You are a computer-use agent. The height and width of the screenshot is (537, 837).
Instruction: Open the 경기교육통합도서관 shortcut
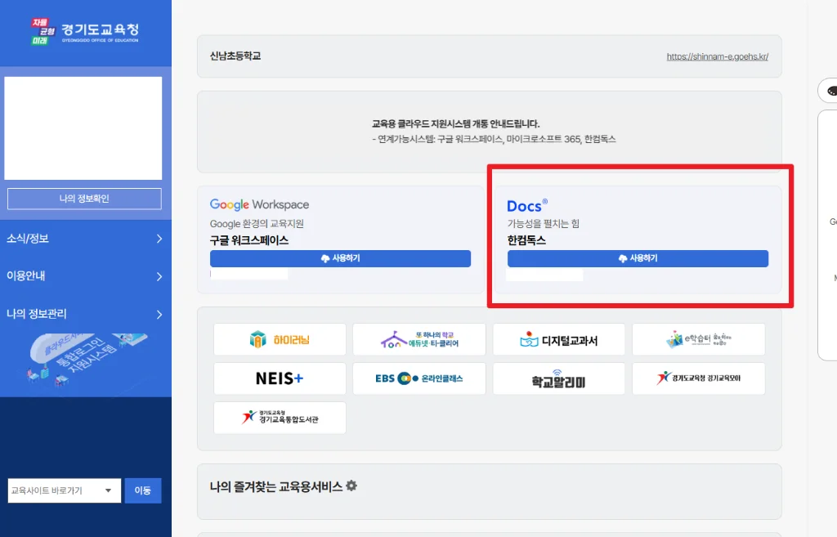pos(279,418)
